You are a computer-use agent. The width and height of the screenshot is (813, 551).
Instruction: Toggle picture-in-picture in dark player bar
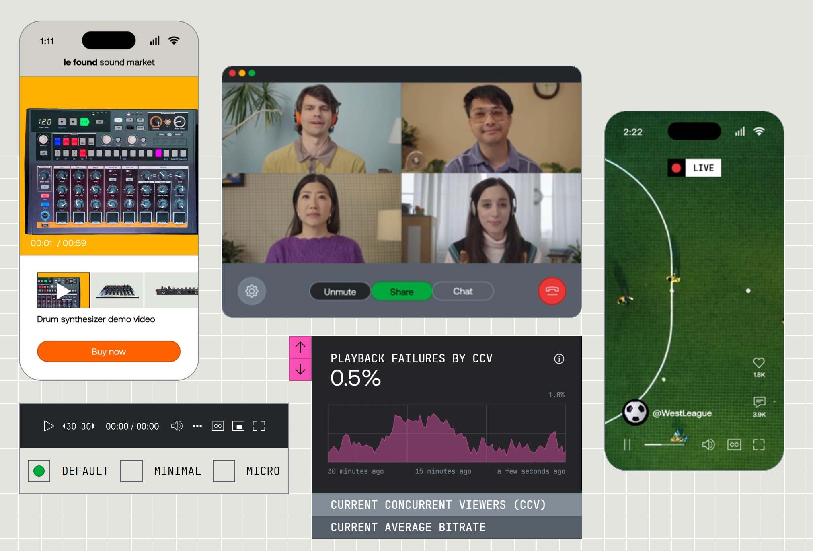238,426
